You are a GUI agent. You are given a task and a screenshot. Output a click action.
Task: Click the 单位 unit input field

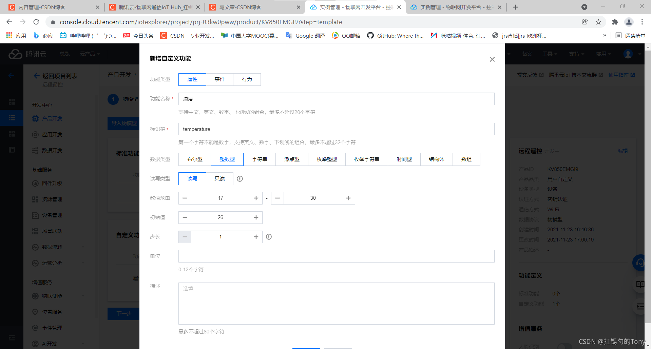tap(336, 256)
